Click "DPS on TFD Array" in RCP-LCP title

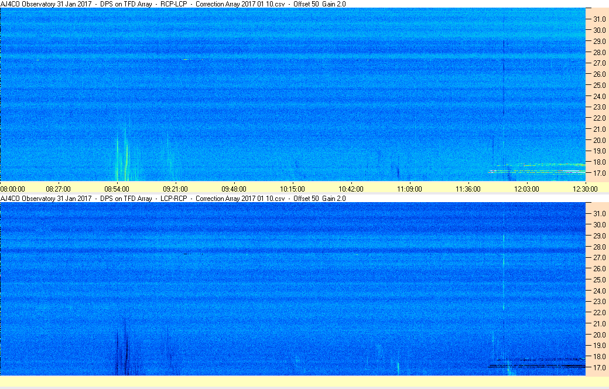pyautogui.click(x=126, y=4)
